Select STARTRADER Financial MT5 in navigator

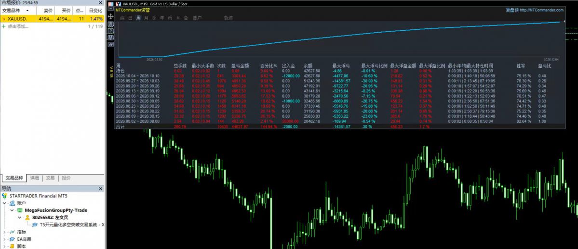coord(39,196)
